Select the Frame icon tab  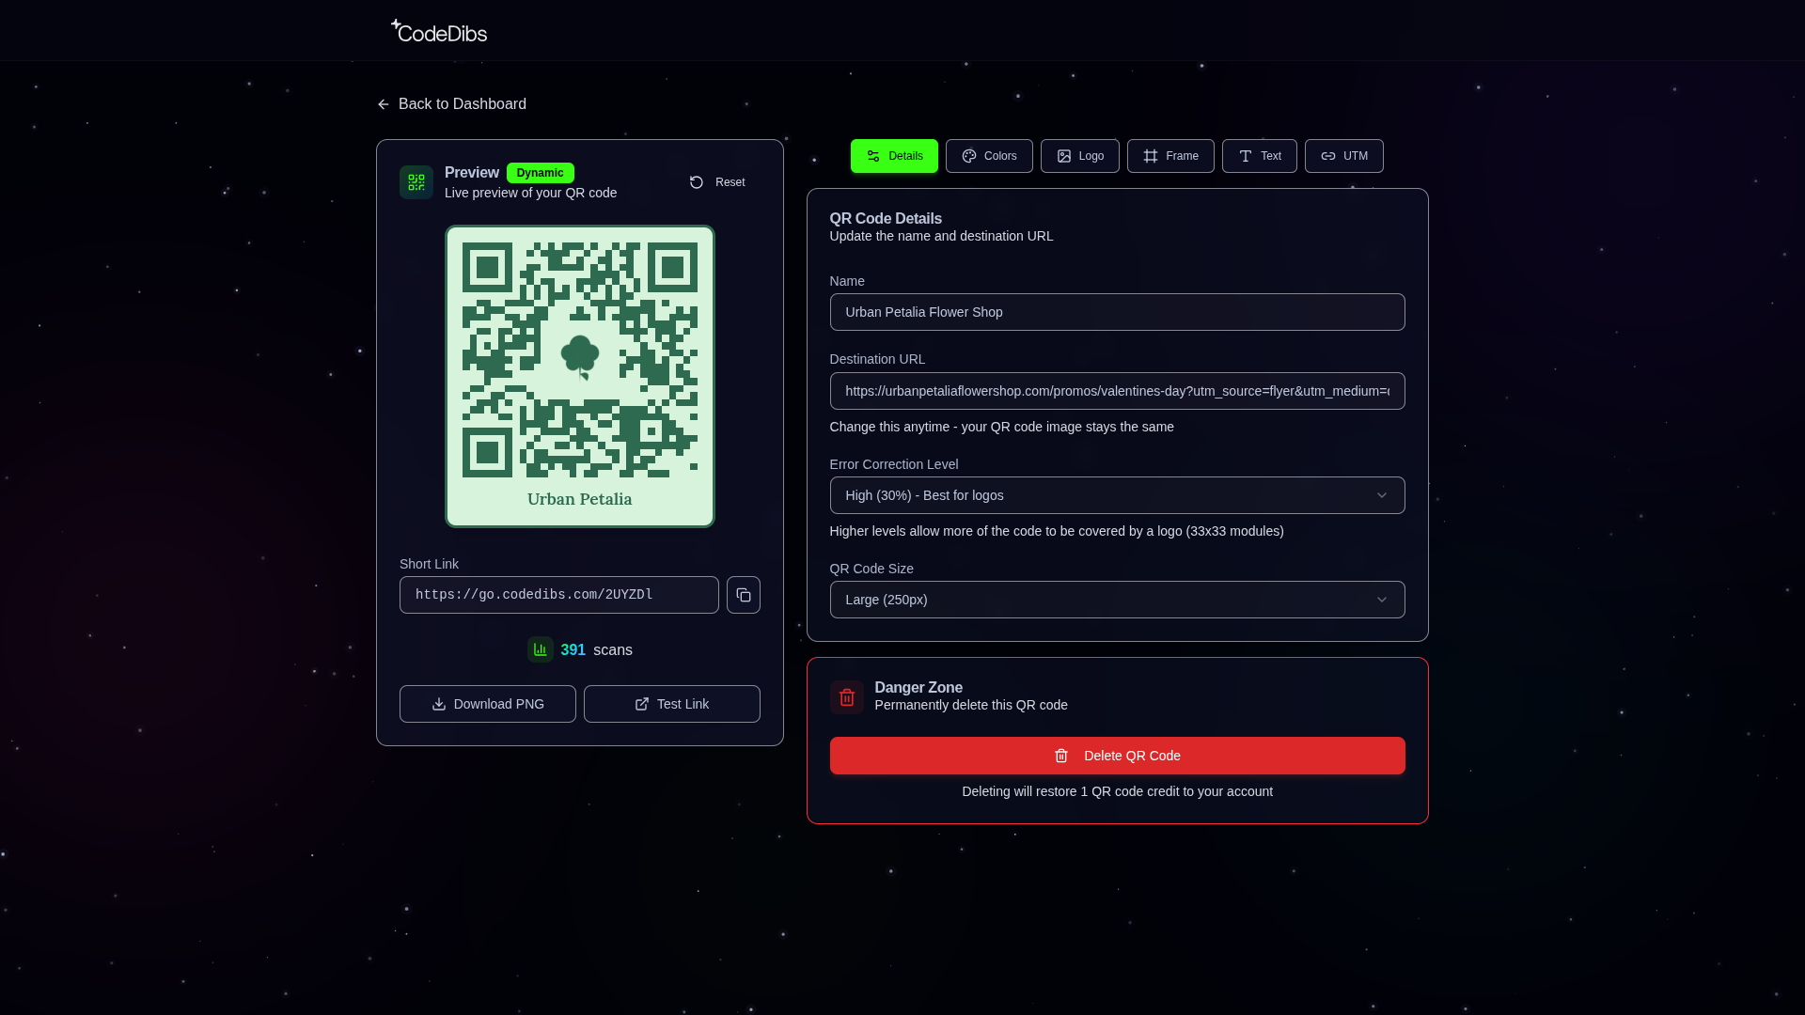tap(1151, 155)
